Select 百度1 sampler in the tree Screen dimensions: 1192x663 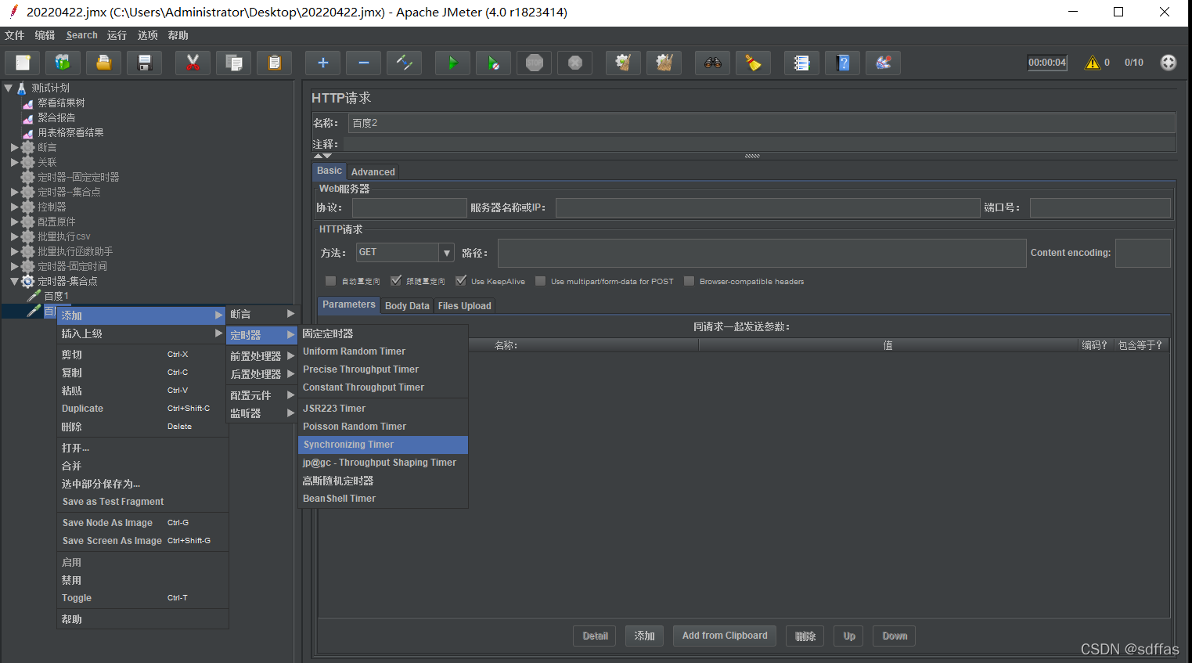click(56, 296)
